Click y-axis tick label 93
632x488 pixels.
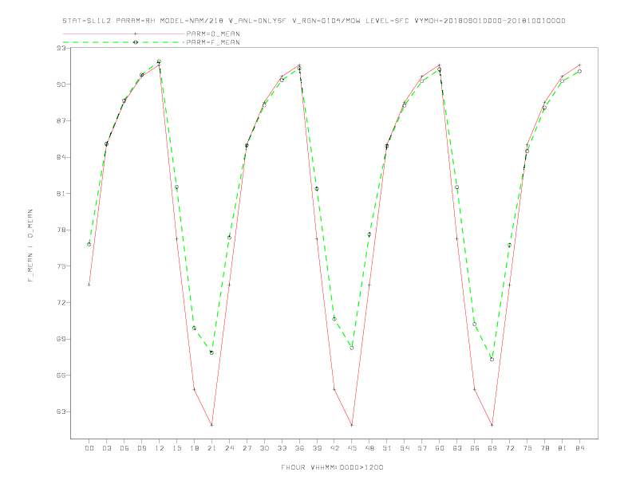point(61,48)
